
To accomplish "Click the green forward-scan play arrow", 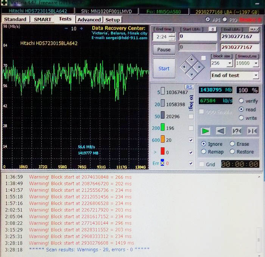I will tap(206, 131).
